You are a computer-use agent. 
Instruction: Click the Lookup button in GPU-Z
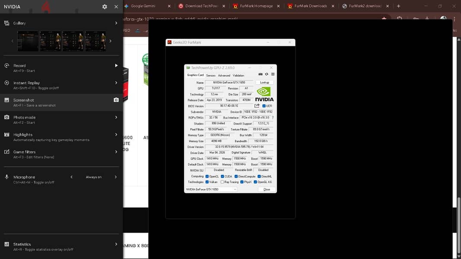point(265,82)
